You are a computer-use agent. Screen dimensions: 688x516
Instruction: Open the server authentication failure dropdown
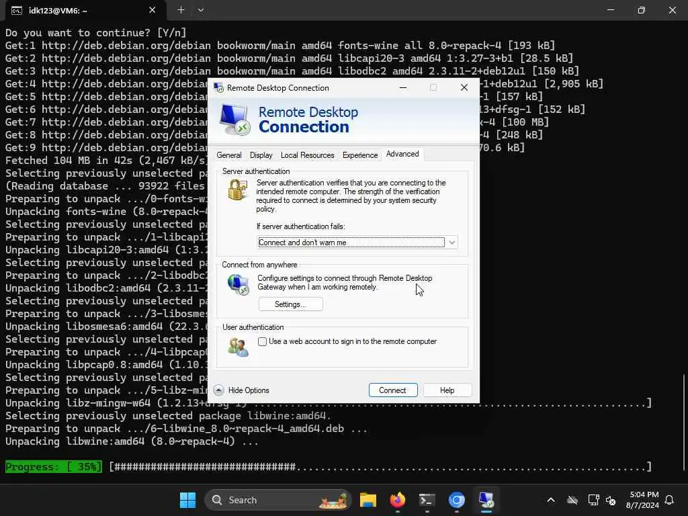click(x=357, y=242)
